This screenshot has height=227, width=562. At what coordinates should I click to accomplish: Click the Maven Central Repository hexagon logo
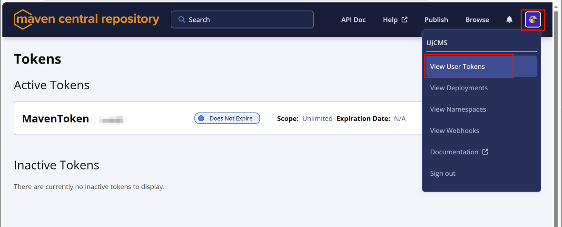coord(22,20)
